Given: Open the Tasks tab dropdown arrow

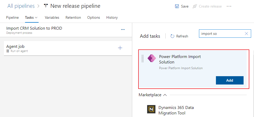Looking at the screenshot, I should click(x=36, y=17).
